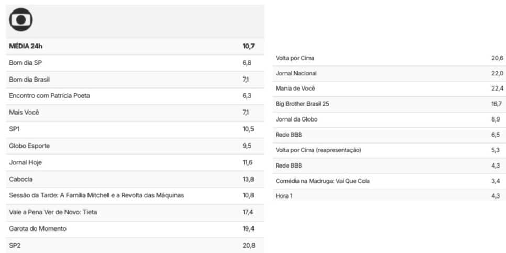This screenshot has height=253, width=506.
Task: Select the Mais Você row
Action: click(135, 113)
